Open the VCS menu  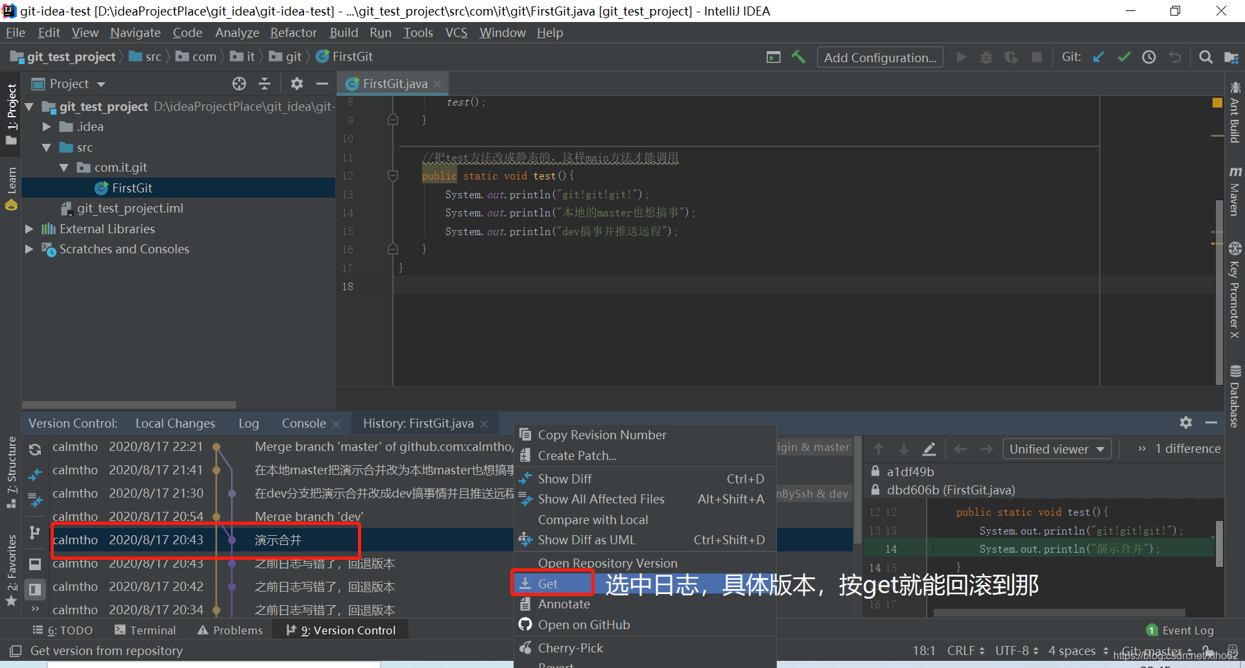[x=456, y=32]
